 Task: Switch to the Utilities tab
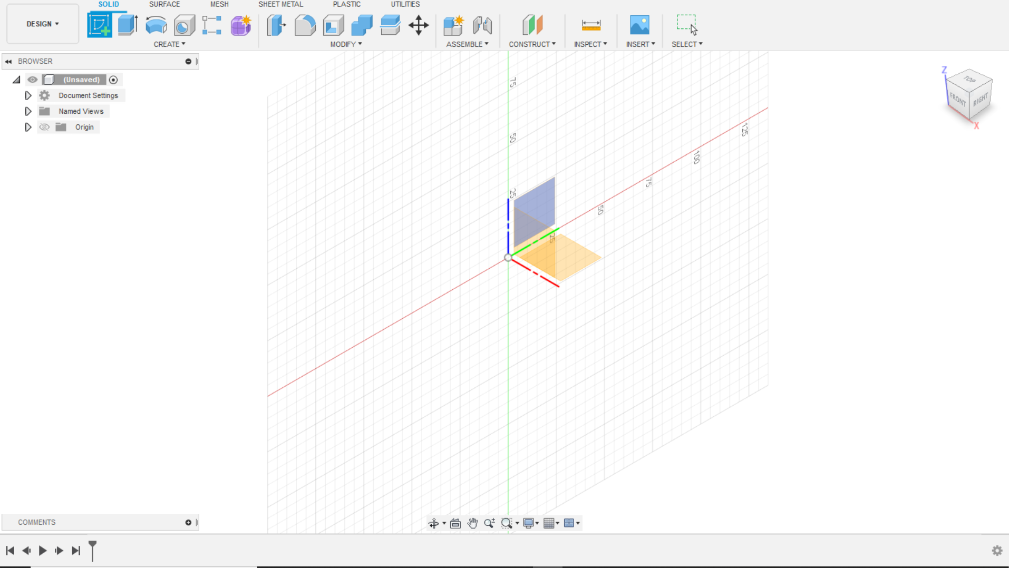tap(405, 4)
